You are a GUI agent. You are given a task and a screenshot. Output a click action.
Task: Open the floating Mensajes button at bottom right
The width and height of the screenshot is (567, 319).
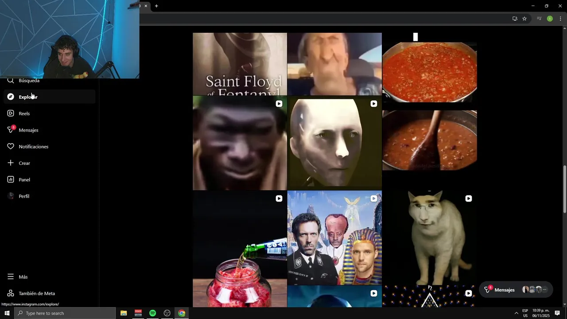(x=516, y=290)
